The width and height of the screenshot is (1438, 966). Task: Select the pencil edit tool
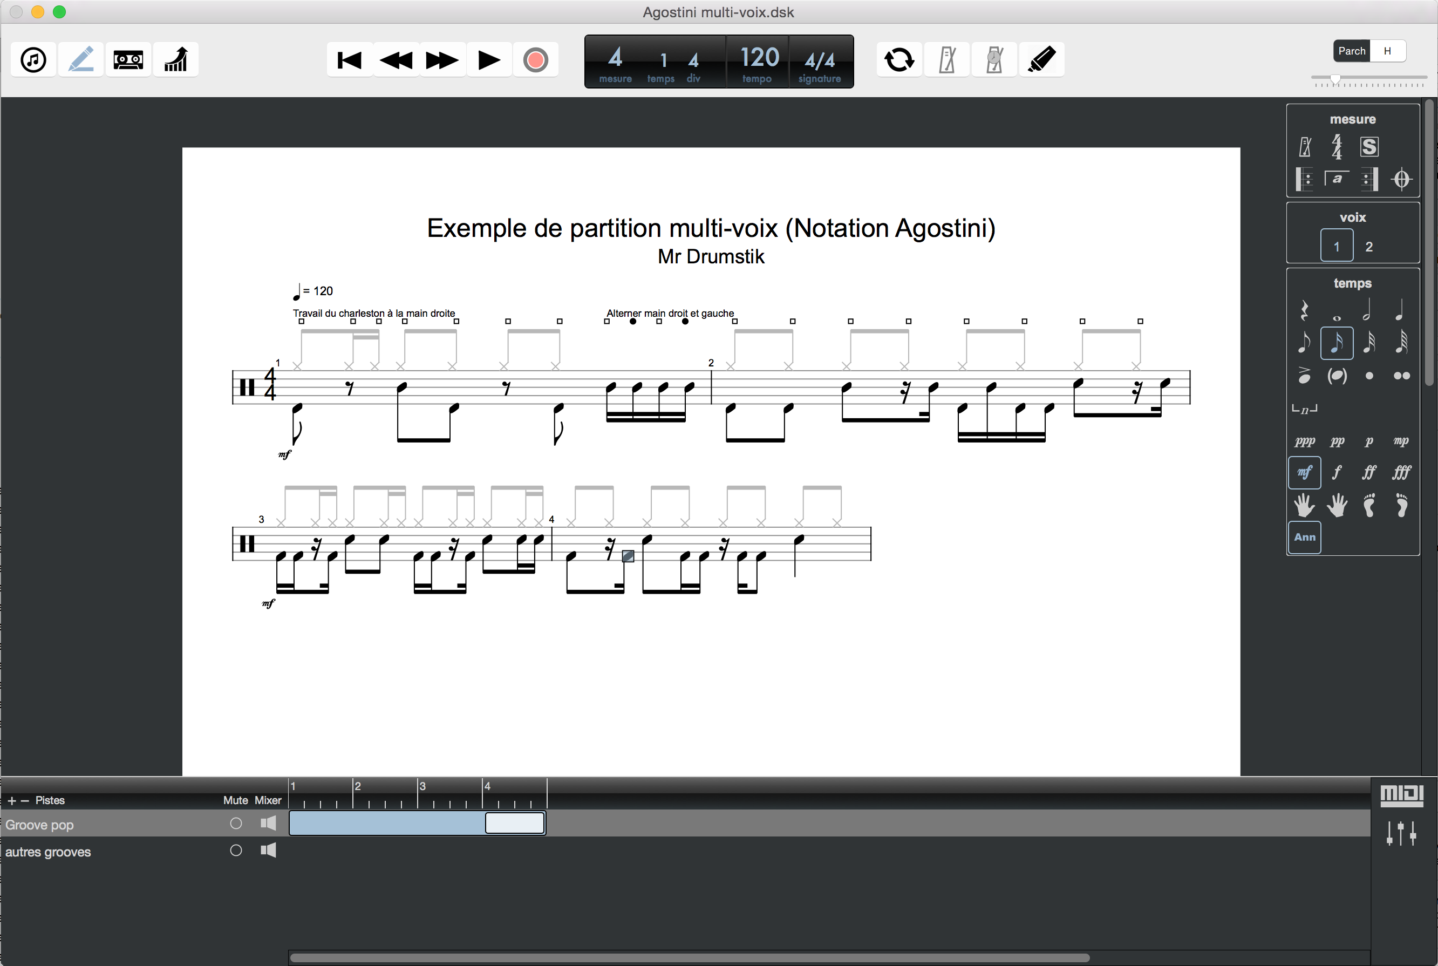point(81,60)
